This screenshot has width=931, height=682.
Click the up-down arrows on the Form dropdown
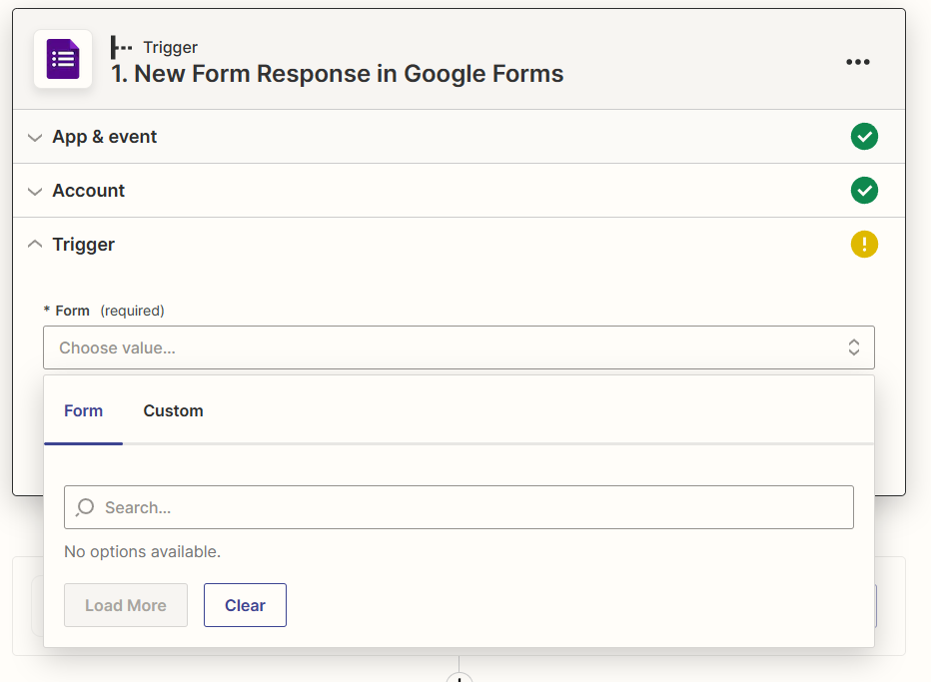coord(854,347)
